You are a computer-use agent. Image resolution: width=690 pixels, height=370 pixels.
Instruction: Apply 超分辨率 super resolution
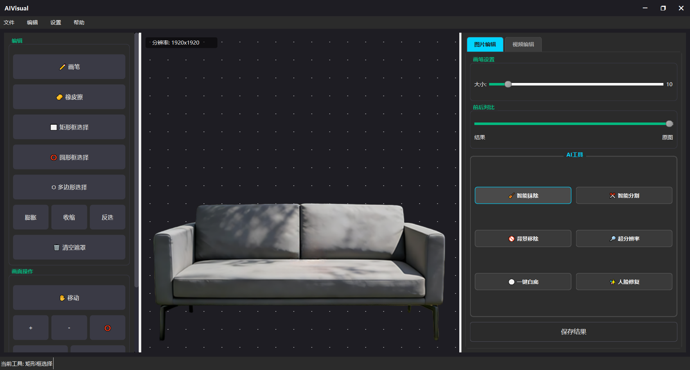624,239
